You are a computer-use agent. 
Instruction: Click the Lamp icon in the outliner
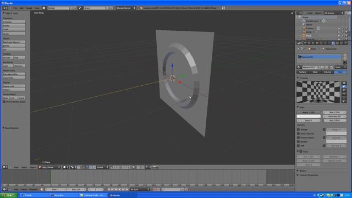click(x=304, y=32)
